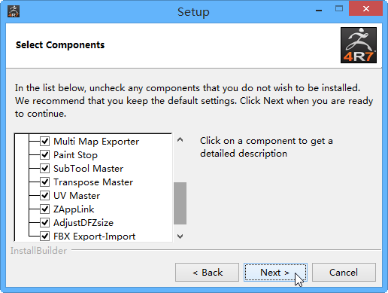Cancel the installation
This screenshot has width=388, height=293.
pos(344,272)
